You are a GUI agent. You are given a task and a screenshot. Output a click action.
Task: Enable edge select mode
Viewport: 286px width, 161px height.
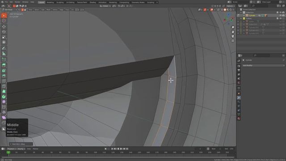pyautogui.click(x=22, y=10)
